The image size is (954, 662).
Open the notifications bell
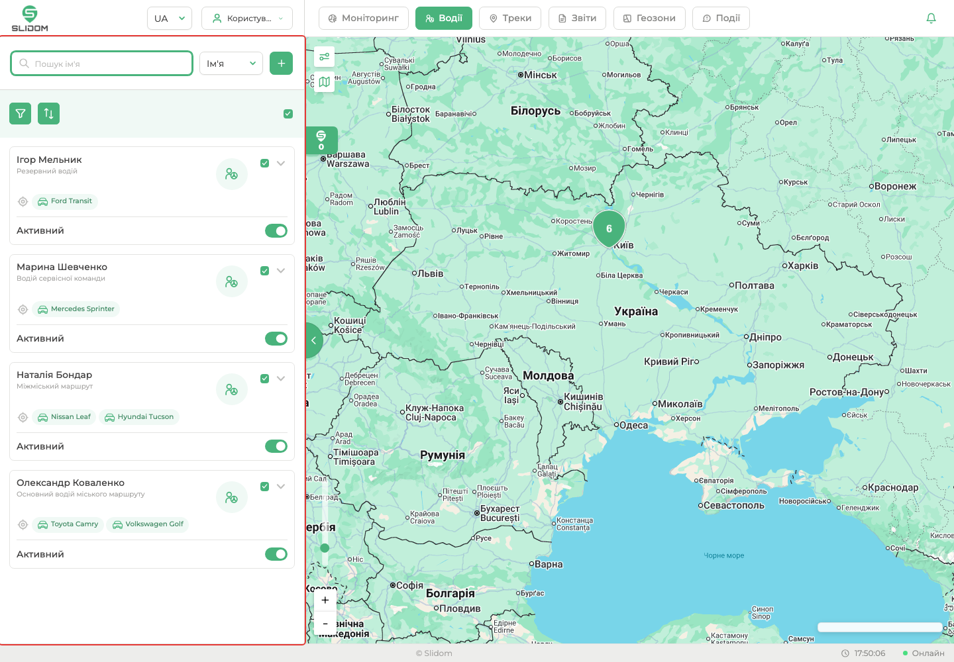point(931,19)
